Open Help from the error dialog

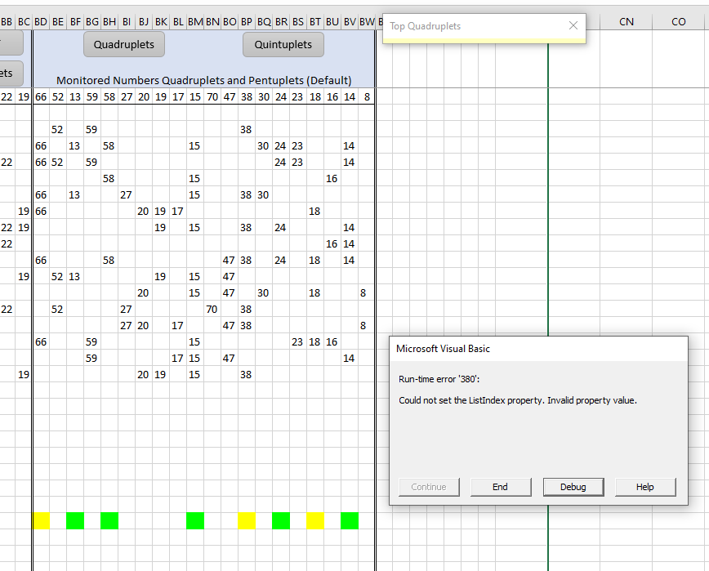pos(644,487)
